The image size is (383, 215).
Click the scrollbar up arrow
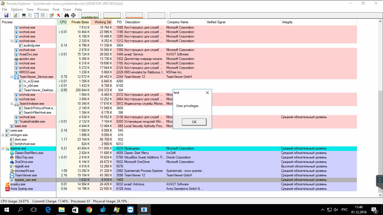point(380,22)
